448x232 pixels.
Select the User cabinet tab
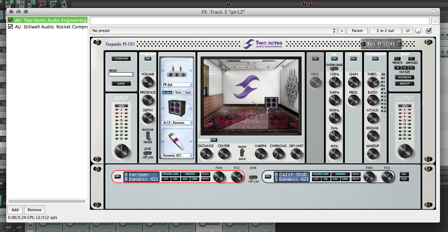[x=188, y=93]
